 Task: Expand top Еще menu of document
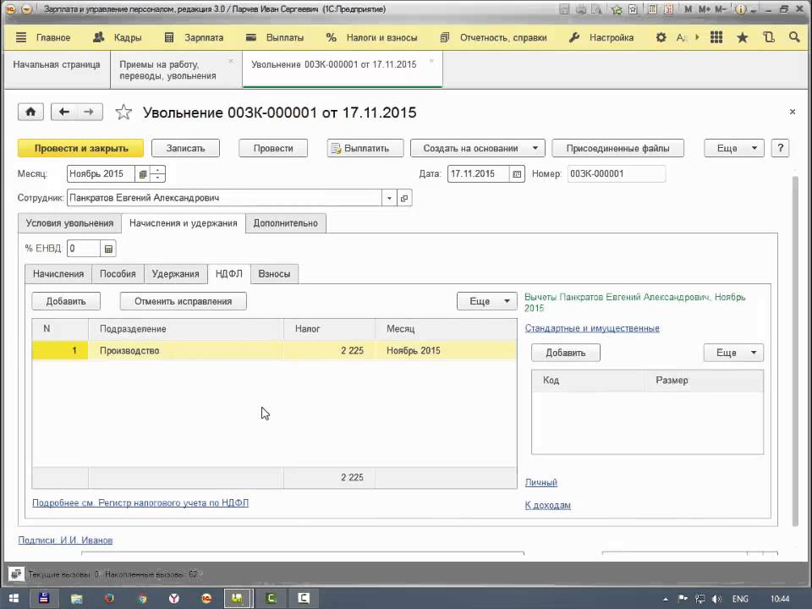[734, 148]
